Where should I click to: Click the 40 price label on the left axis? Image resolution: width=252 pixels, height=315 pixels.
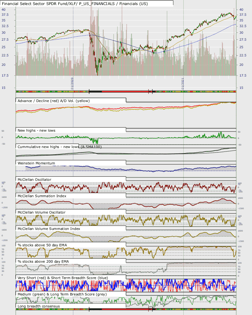tap(3, 9)
